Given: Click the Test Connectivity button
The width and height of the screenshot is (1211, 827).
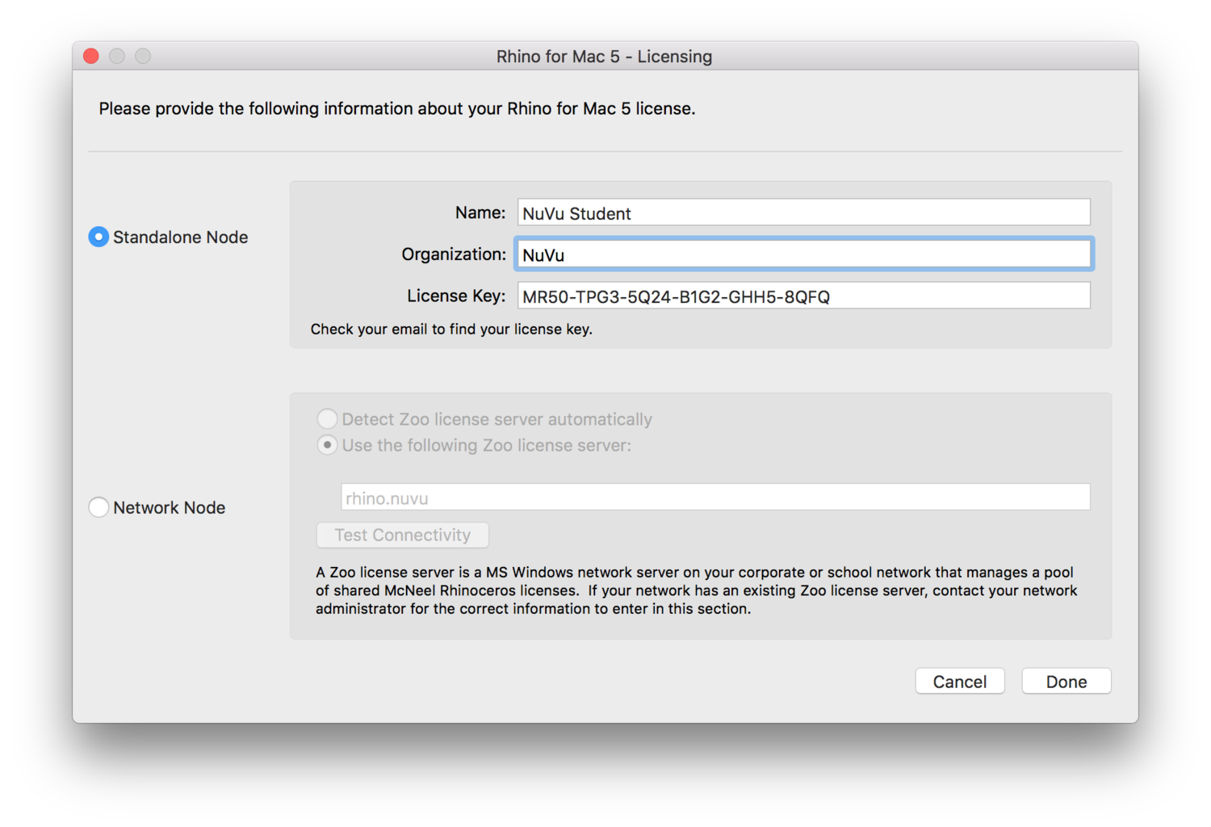Looking at the screenshot, I should (402, 535).
